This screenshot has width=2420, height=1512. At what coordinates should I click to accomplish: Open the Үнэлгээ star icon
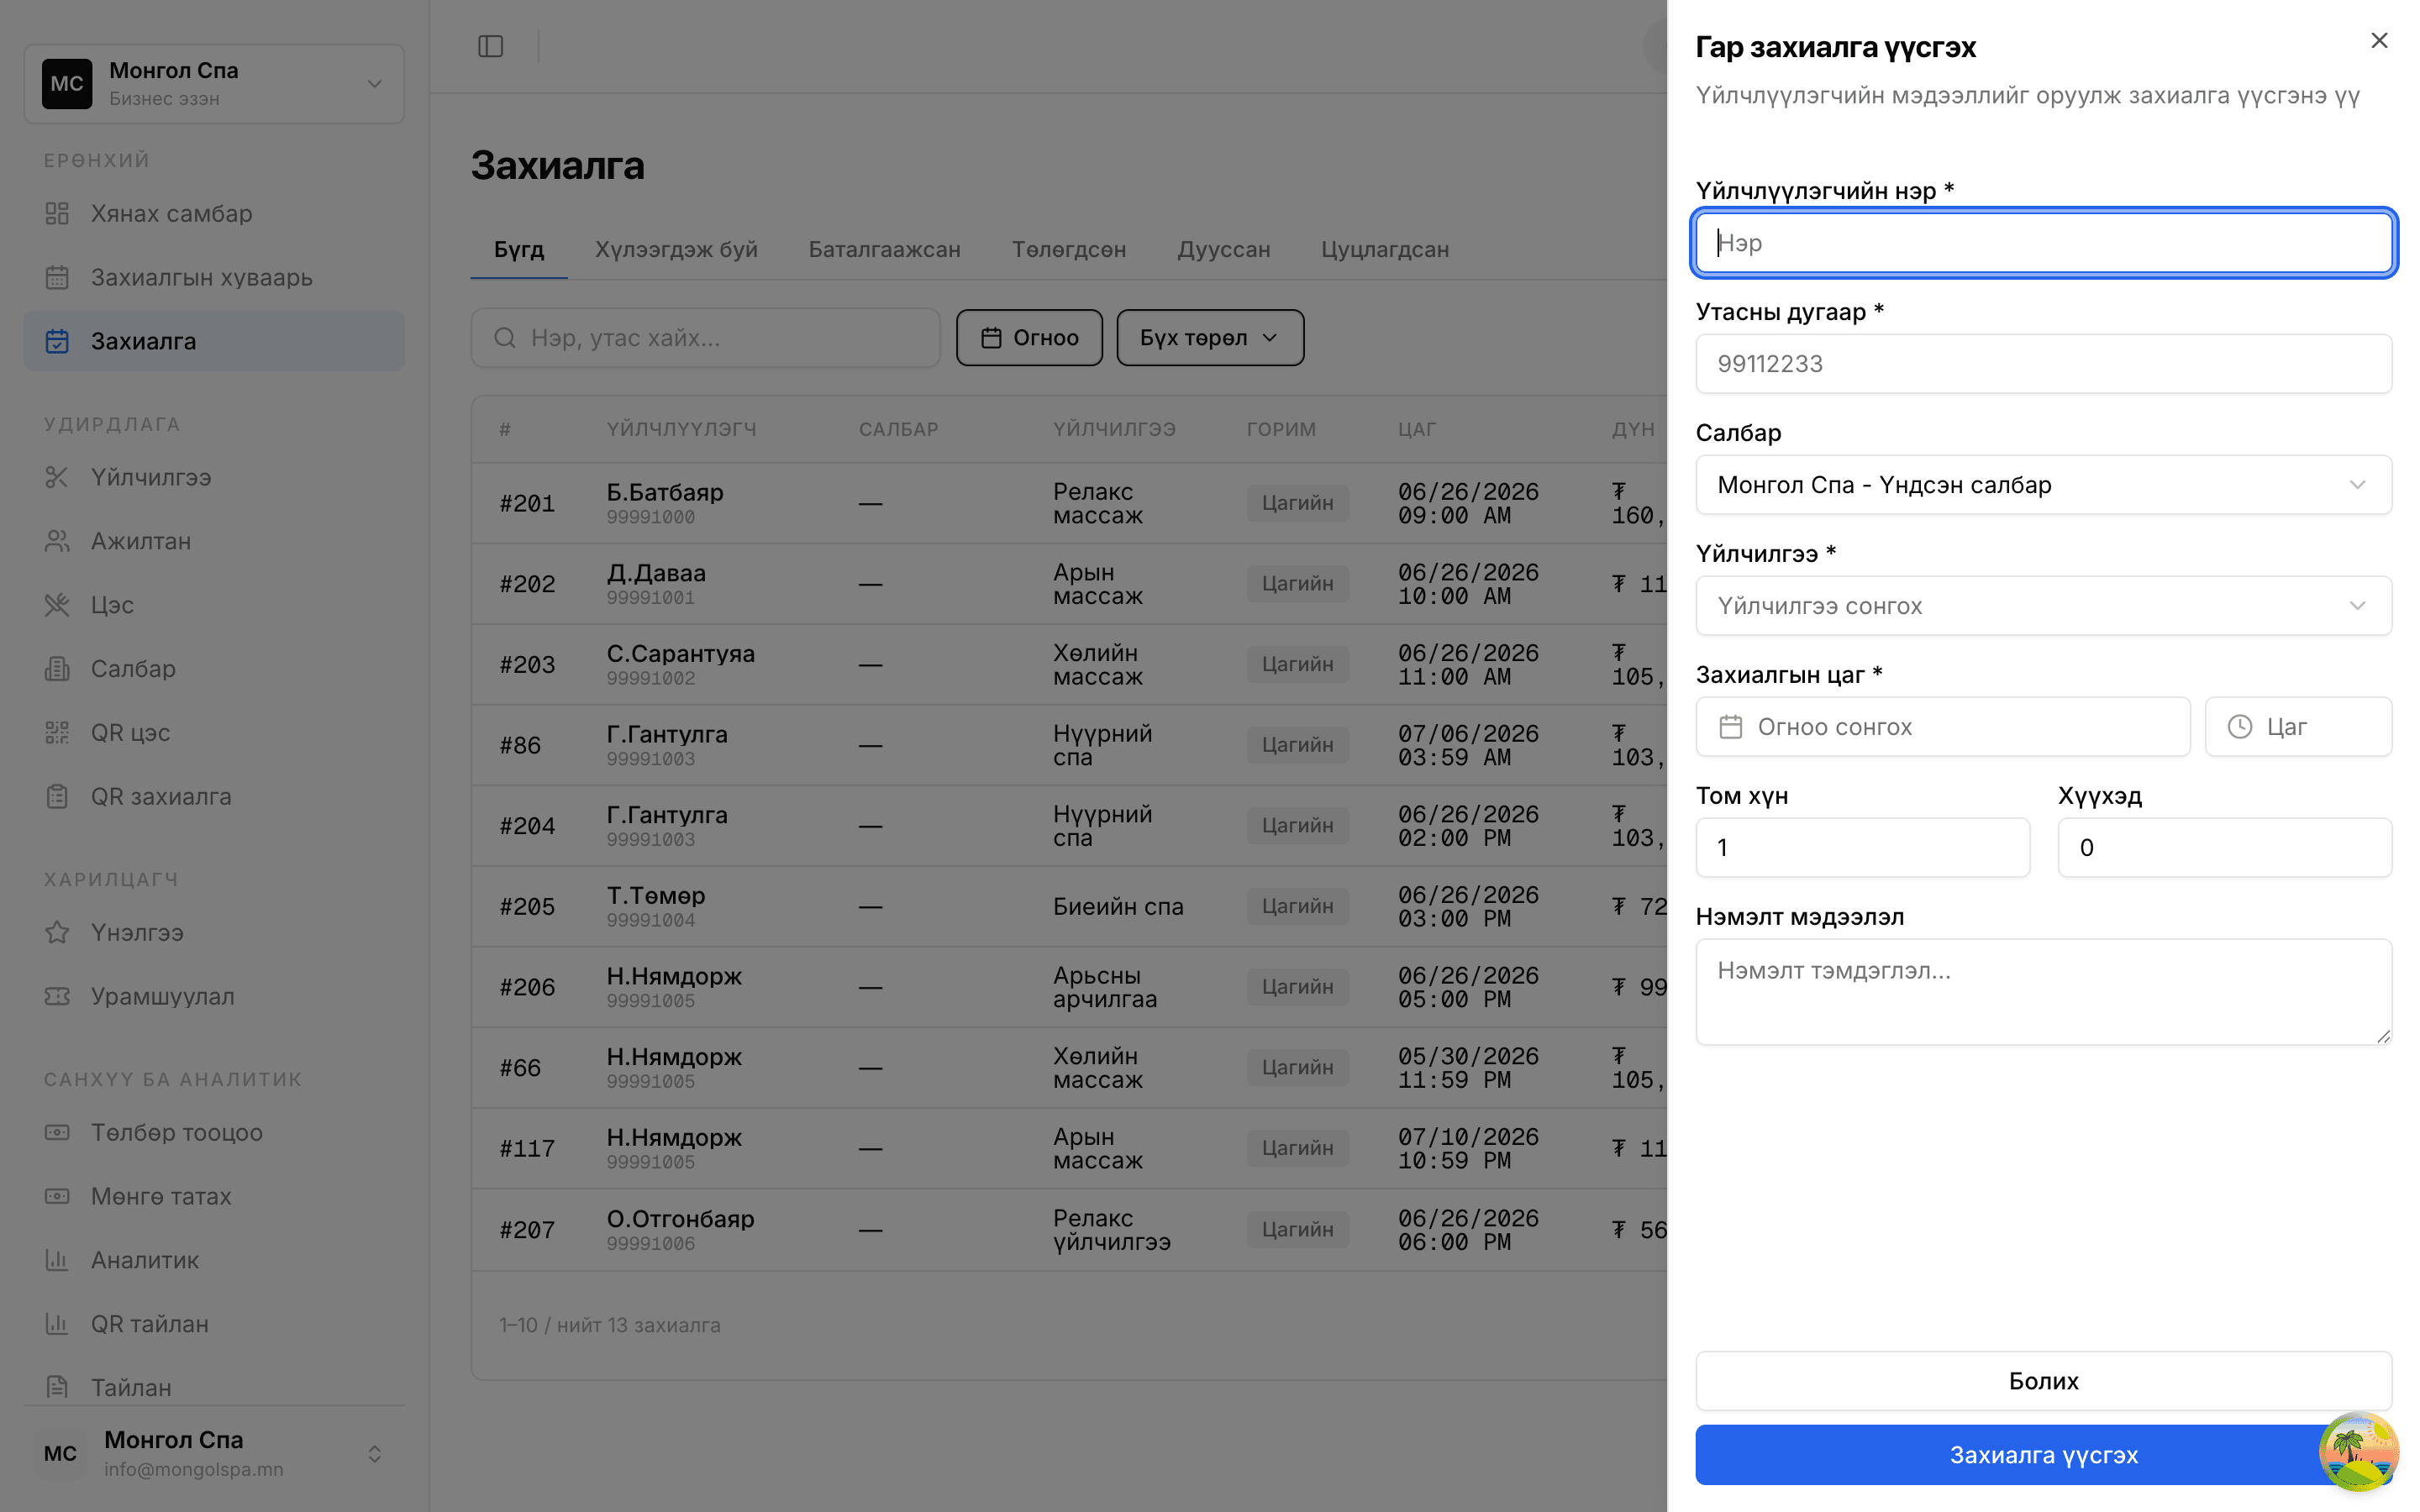pos(57,932)
